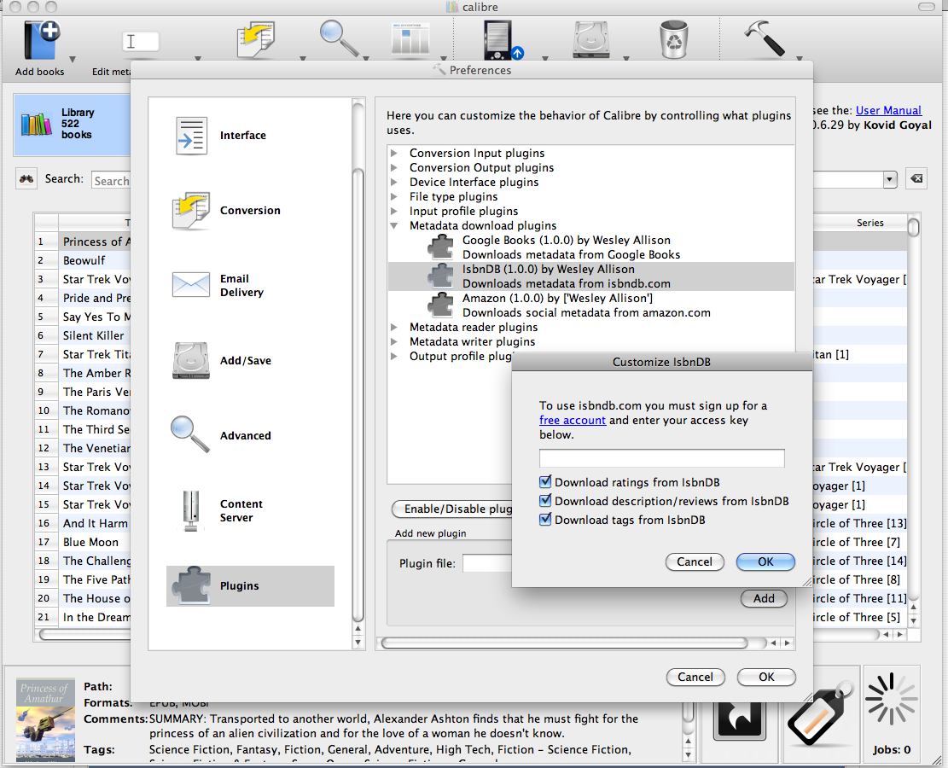The image size is (948, 768).
Task: Click OK in Preferences dialog
Action: tap(766, 678)
